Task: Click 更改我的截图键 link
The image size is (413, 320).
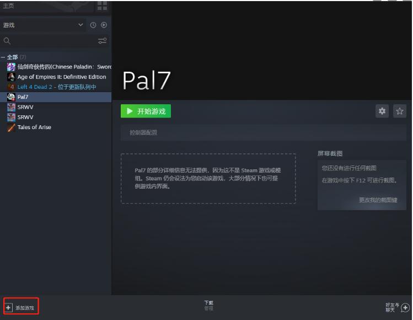Action: (378, 200)
